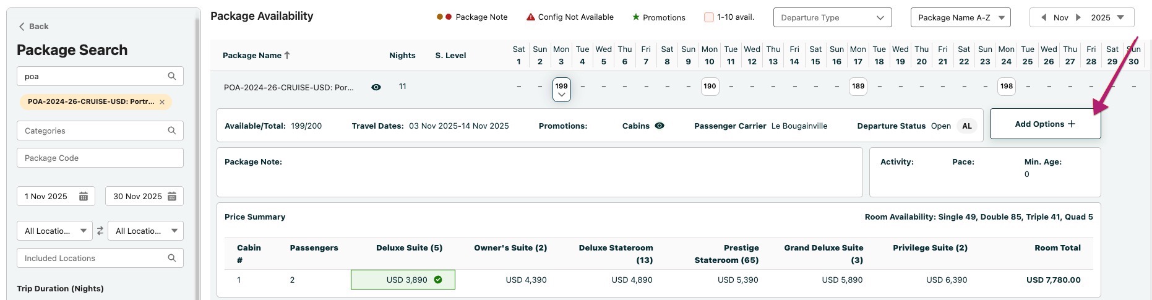This screenshot has width=1152, height=300.
Task: Open the start date calendar picker icon
Action: [84, 197]
